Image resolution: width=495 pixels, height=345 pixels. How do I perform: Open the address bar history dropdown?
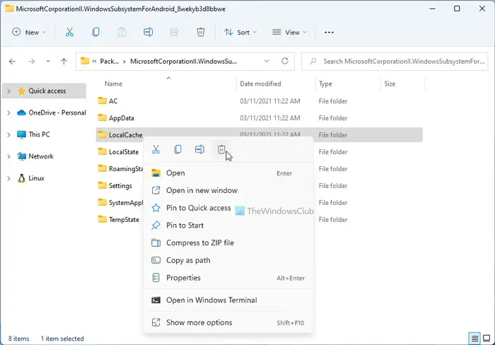point(267,61)
